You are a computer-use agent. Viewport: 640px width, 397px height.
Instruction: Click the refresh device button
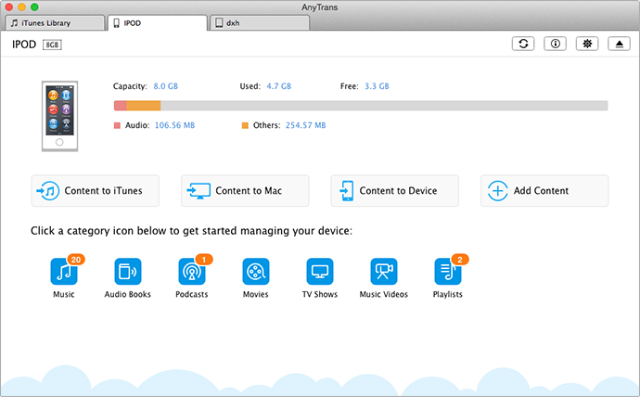[523, 44]
